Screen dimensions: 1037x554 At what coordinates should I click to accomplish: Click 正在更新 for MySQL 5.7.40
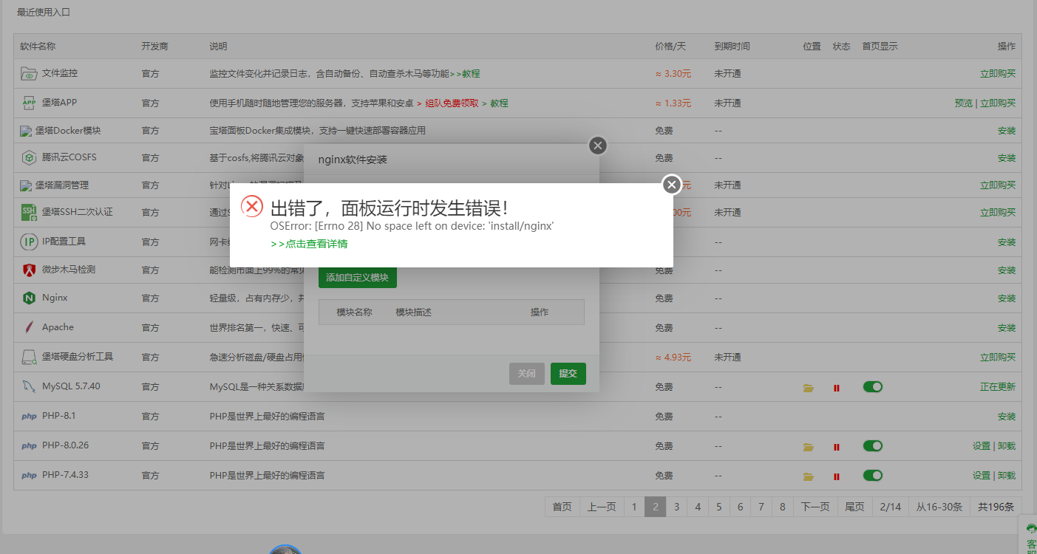pos(998,387)
